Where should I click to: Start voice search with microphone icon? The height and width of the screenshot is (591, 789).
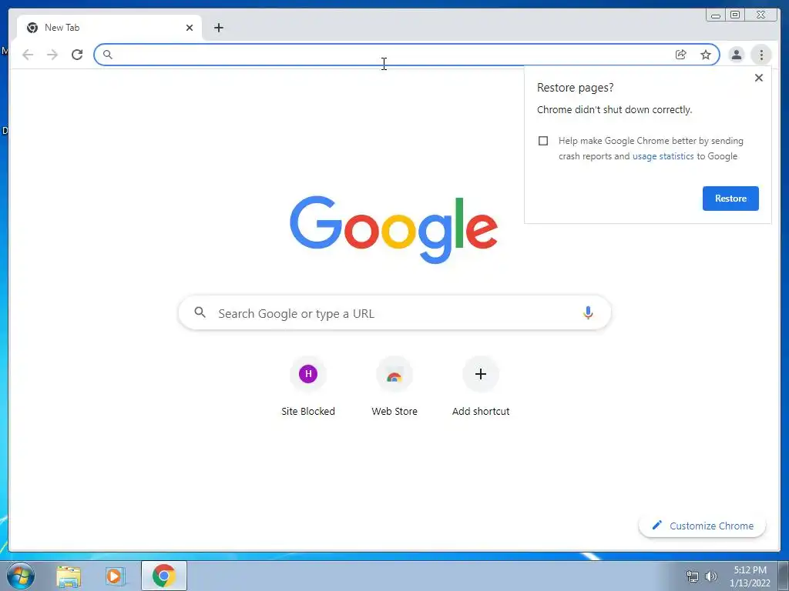click(588, 312)
